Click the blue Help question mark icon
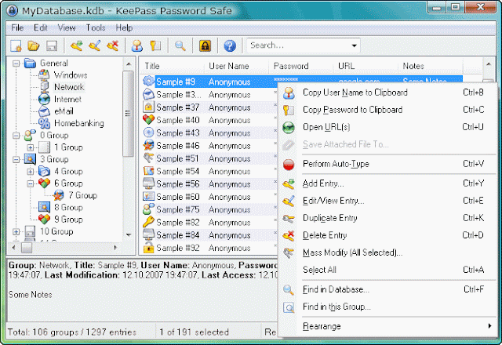 coord(230,45)
